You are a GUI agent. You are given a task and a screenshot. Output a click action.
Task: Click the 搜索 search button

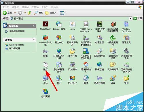[x=38, y=13]
